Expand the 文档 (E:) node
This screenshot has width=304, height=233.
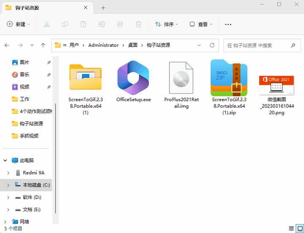point(8,209)
